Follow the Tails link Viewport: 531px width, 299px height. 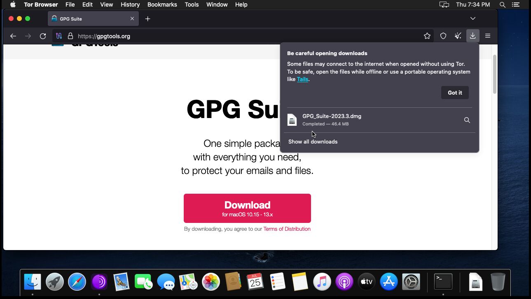302,79
